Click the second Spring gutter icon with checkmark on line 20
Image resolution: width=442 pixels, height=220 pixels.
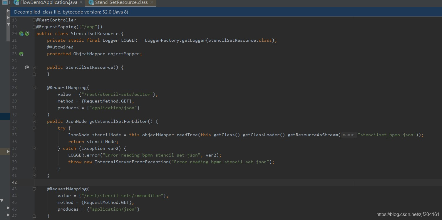(27, 34)
